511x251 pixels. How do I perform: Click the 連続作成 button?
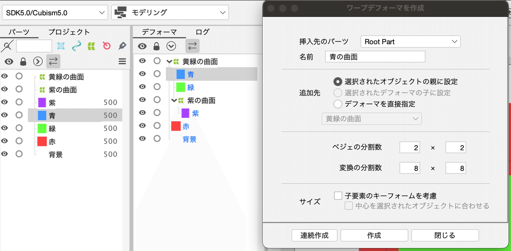[x=315, y=235]
